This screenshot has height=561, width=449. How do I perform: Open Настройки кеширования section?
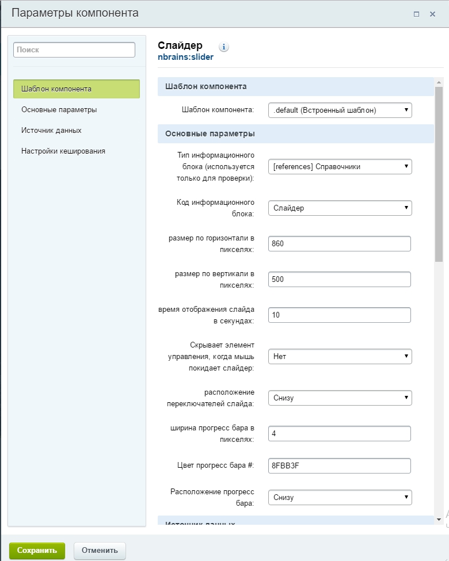(x=63, y=151)
